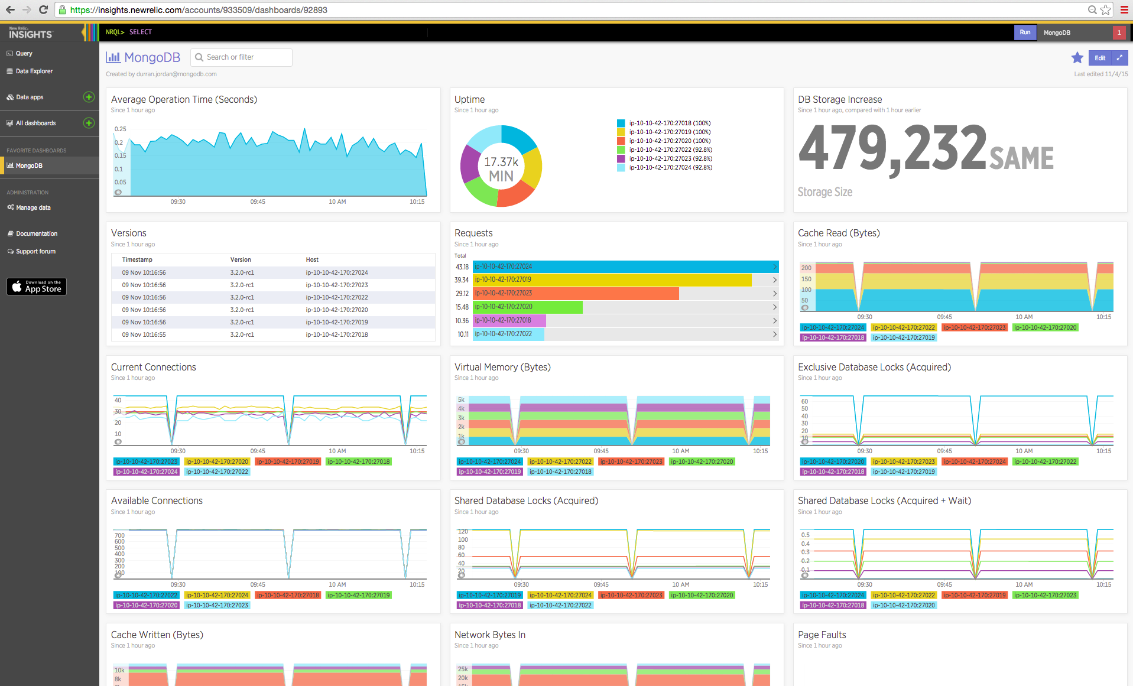Reload the page with refresh icon
1133x686 pixels.
click(x=43, y=9)
